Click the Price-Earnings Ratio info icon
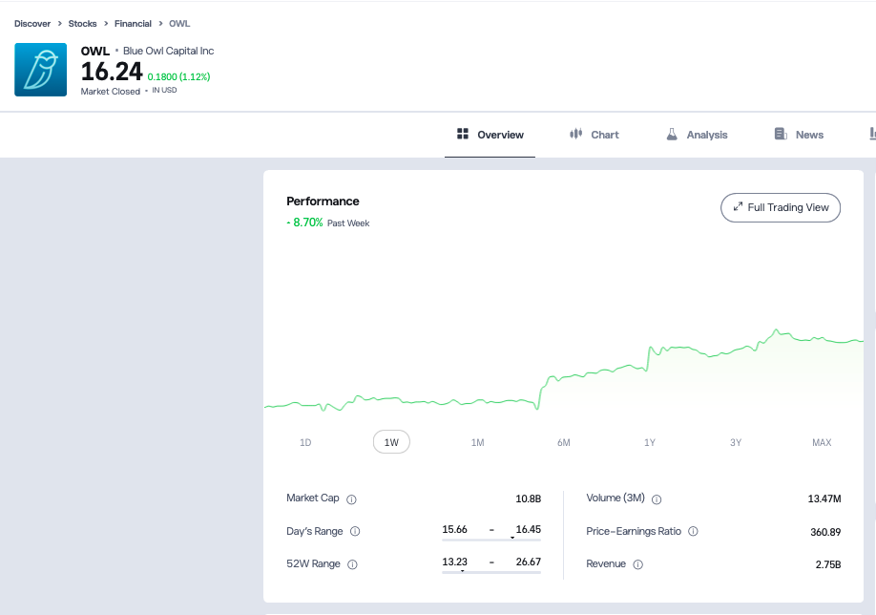Screen dimensions: 876x615 tap(693, 532)
